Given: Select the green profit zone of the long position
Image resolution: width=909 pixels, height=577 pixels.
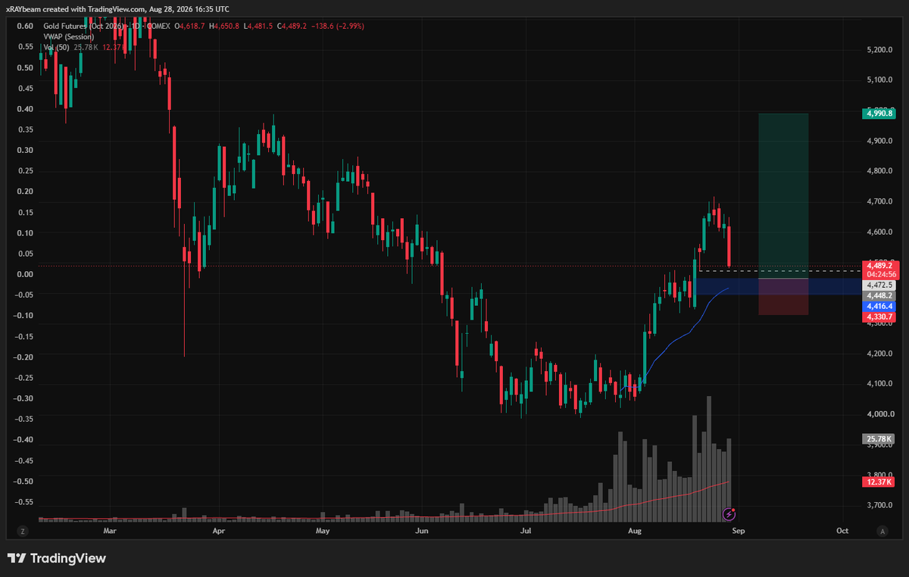Looking at the screenshot, I should (783, 195).
